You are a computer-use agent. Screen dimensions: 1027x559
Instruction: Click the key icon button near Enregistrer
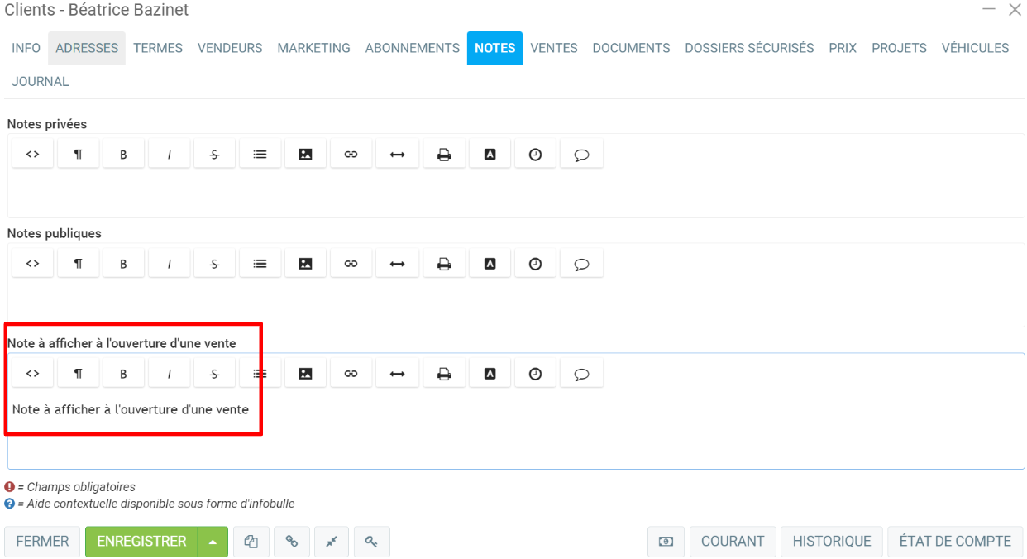pyautogui.click(x=371, y=542)
